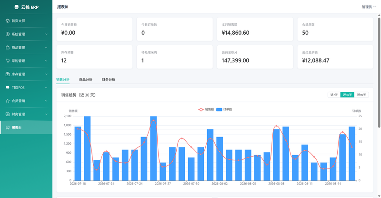
Task: Toggle the 订单数 legend blue swatch
Action: [x=219, y=109]
